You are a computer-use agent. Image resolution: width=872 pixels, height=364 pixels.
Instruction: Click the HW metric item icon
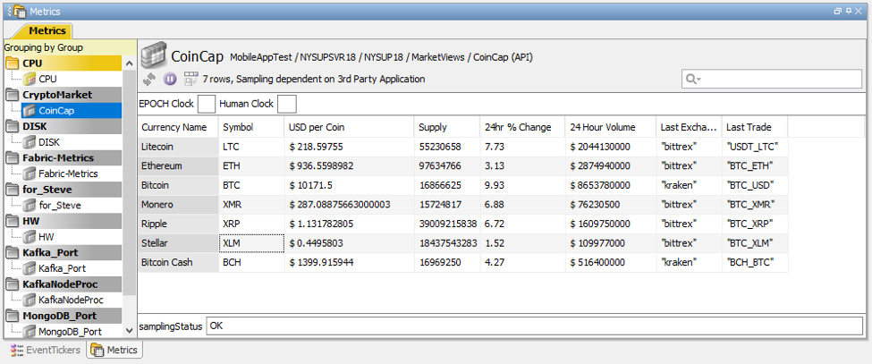[29, 237]
